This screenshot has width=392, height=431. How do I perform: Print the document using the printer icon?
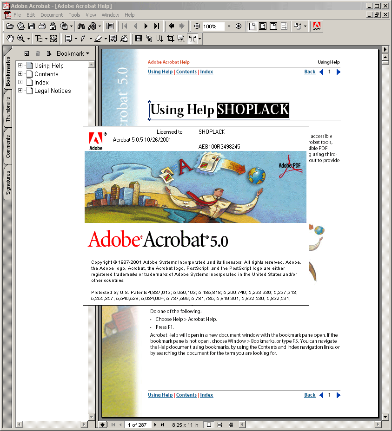click(x=42, y=26)
